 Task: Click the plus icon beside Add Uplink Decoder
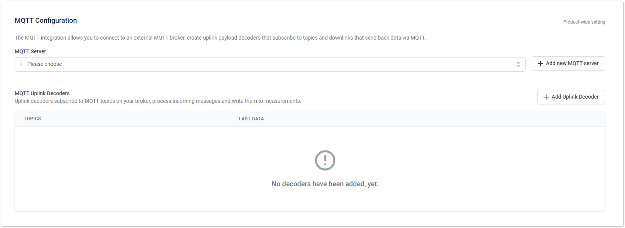tap(546, 97)
